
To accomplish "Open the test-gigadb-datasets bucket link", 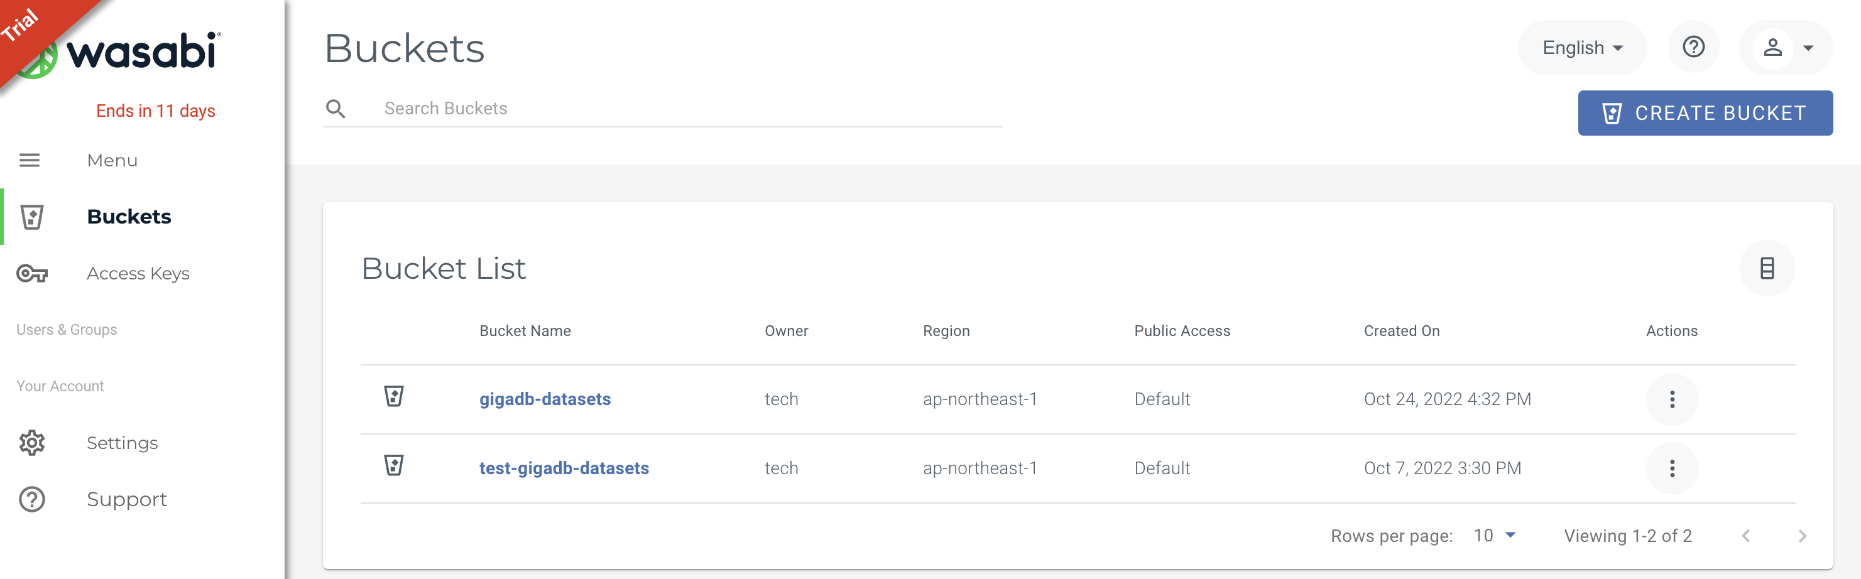I will coord(564,468).
